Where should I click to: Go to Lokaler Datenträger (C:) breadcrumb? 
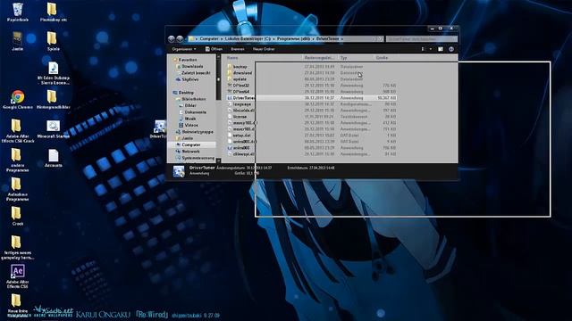248,38
